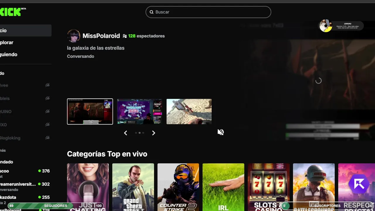
Task: Click the offline icon in the Glogloking row
Action: coord(47,138)
